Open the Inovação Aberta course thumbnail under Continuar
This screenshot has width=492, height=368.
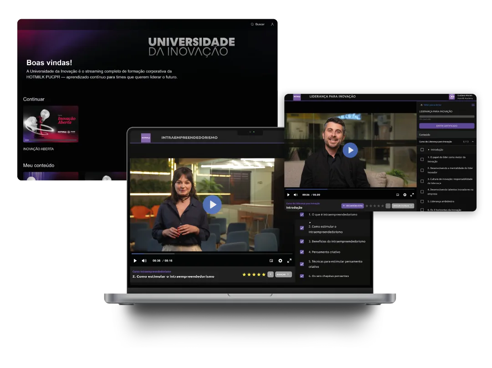[51, 124]
